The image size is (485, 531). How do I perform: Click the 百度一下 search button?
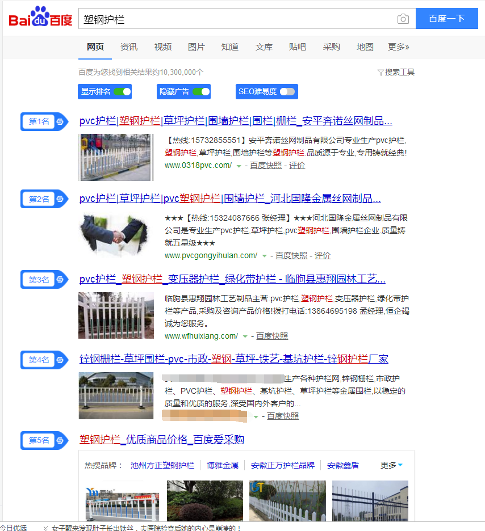(447, 18)
